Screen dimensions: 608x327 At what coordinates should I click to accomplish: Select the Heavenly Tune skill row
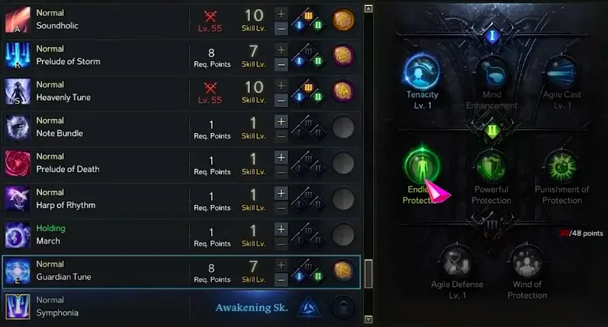coord(181,92)
